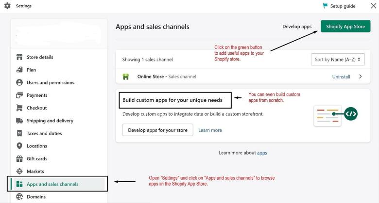Open the Sort by Name (A–Z) dropdown
This screenshot has width=379, height=203.
pos(338,59)
